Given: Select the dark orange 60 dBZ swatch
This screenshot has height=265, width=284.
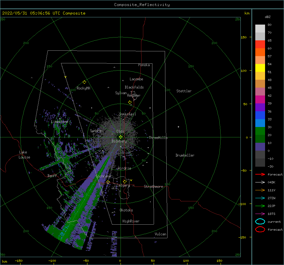Looking at the screenshot, I should point(260,52).
